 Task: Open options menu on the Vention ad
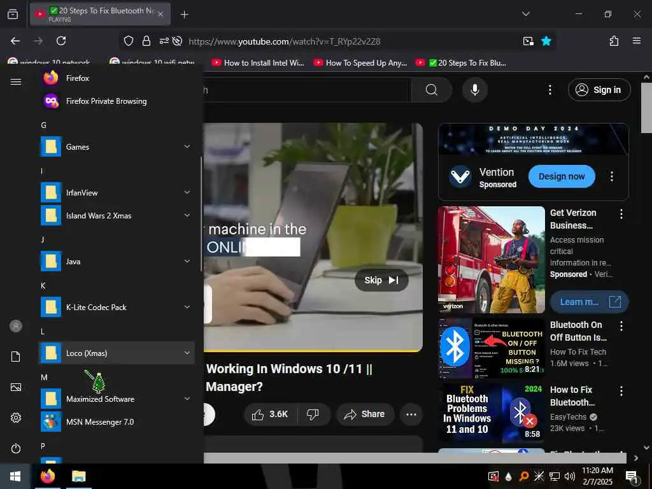coord(612,176)
